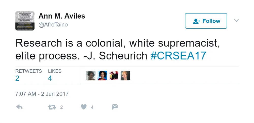The image size is (254, 123).
Task: Open the 7:07 AM - 2 Jun 2017 timestamp
Action: point(42,94)
